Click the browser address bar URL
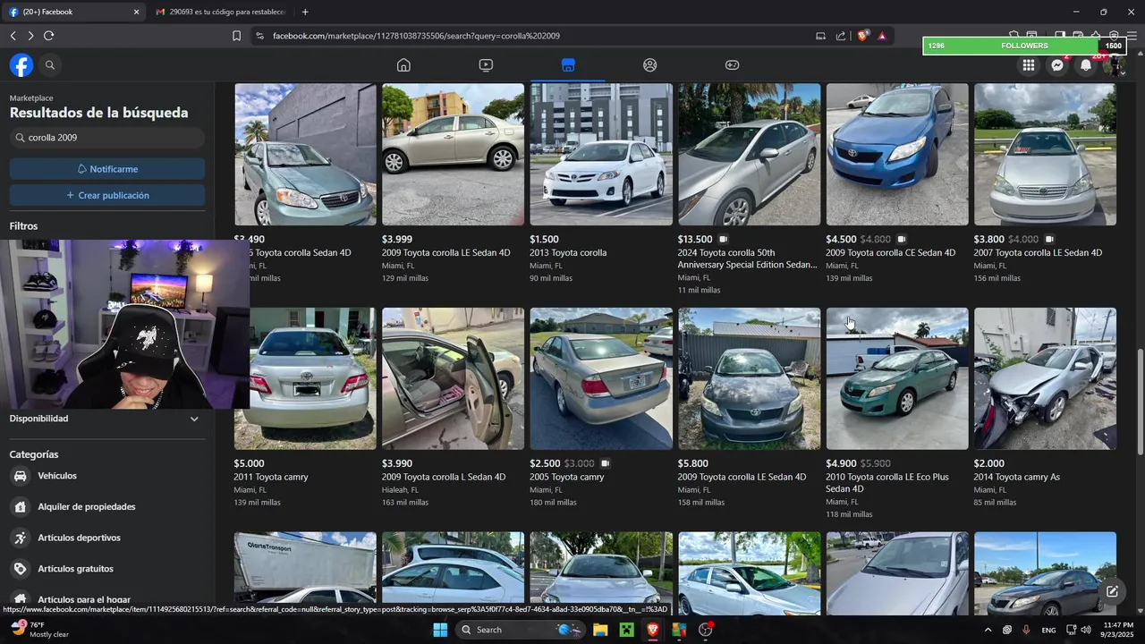 (416, 36)
